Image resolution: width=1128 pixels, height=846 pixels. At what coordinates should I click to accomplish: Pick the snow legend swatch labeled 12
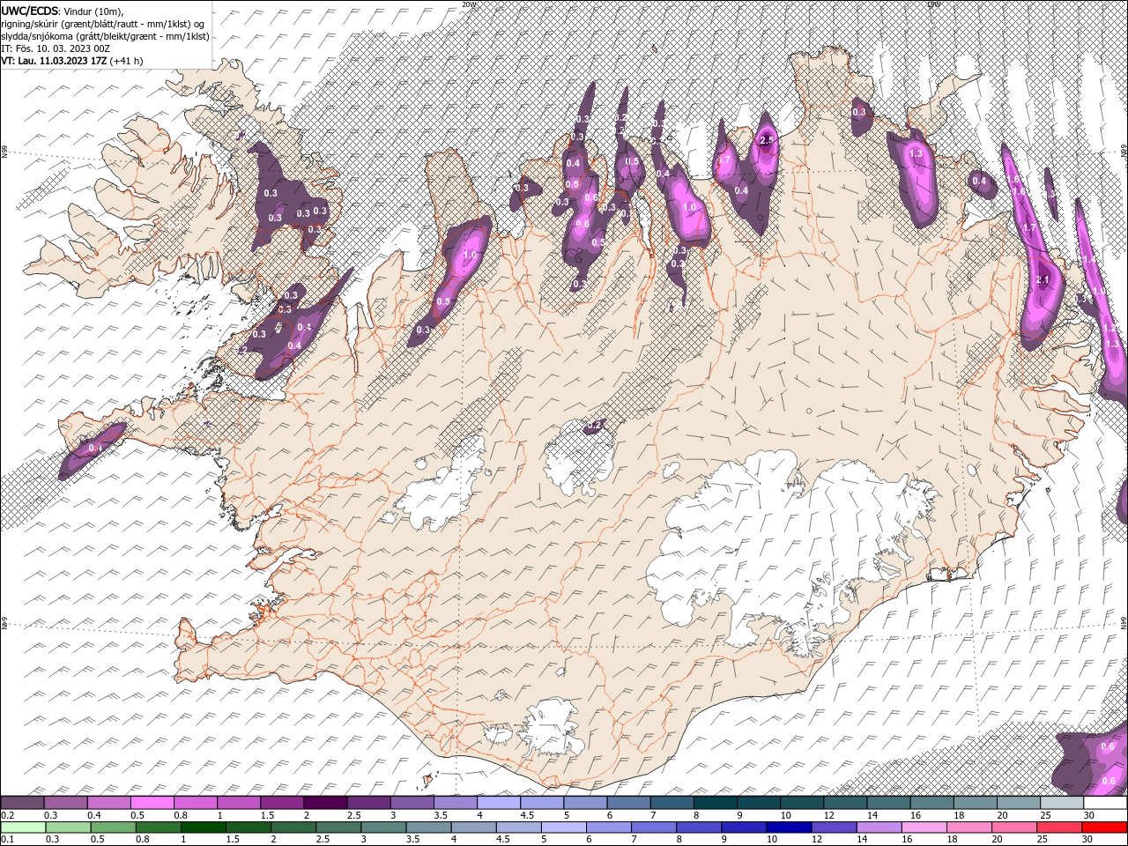(845, 803)
